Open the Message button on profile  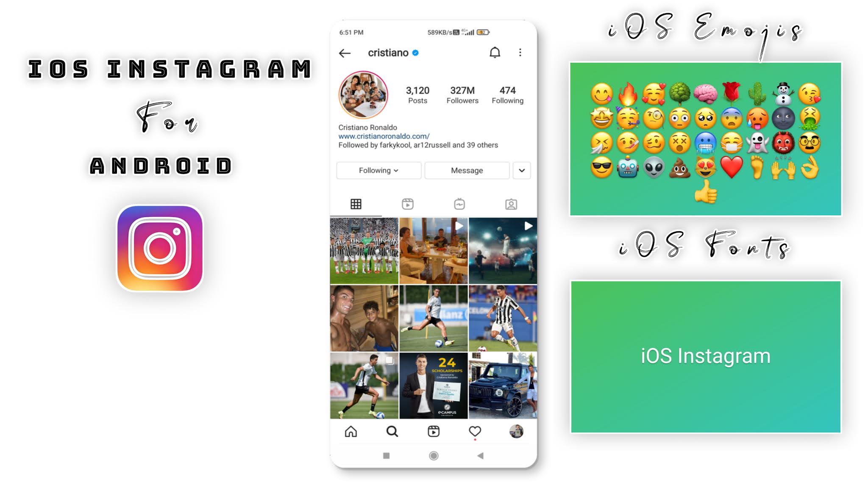[x=467, y=170]
